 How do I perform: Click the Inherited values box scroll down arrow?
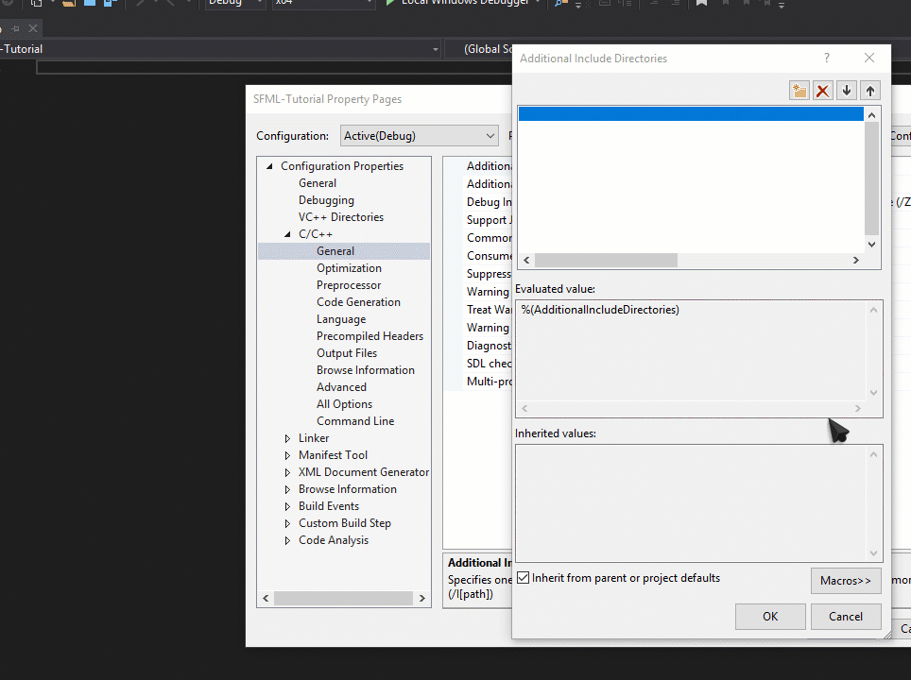point(873,553)
